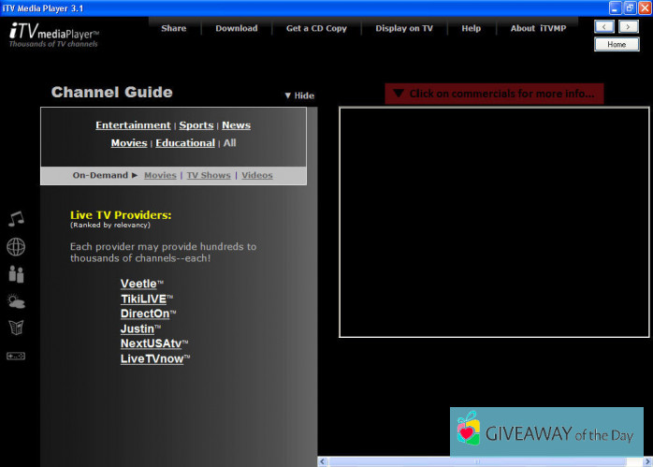Select the weather sun-and-cloud icon

point(16,301)
